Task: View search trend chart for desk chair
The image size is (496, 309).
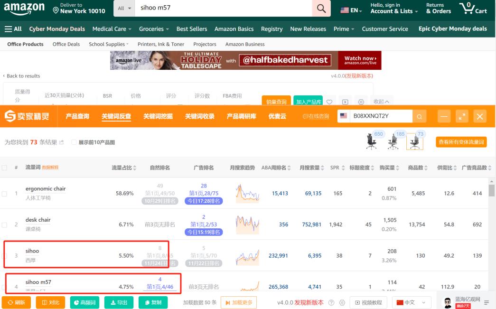Action: pyautogui.click(x=247, y=224)
